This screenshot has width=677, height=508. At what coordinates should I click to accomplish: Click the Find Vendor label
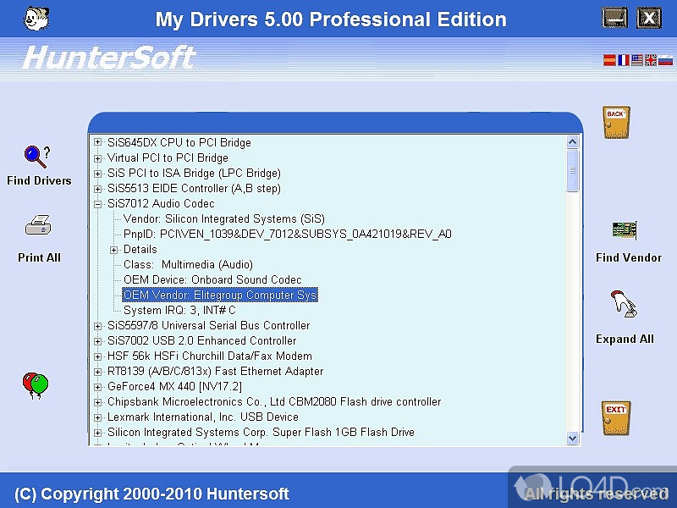point(629,257)
